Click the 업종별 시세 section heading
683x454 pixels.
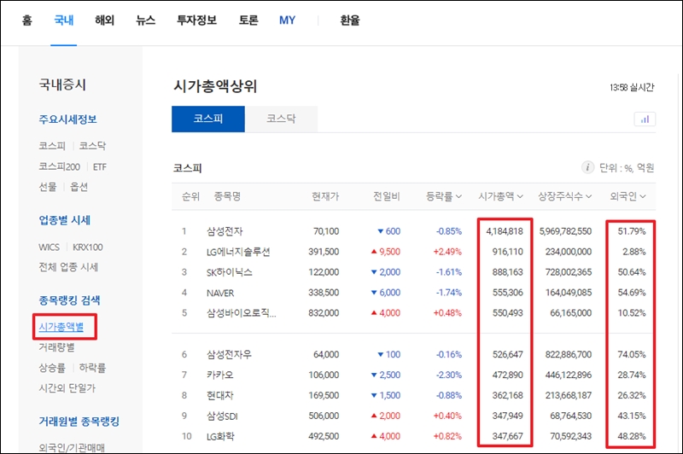[65, 220]
